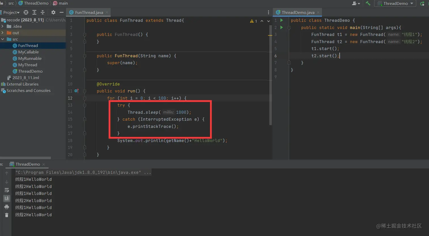
Task: Click run gutter icon beside main method
Action: pos(282,28)
